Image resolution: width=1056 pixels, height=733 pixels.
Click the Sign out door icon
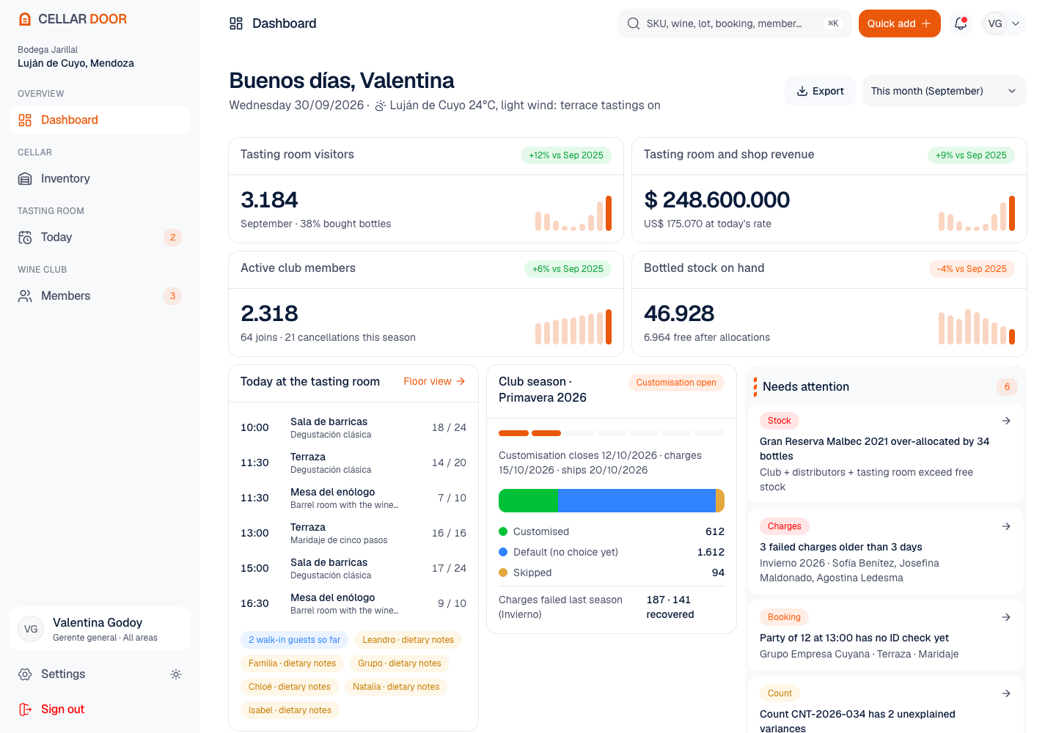(25, 710)
